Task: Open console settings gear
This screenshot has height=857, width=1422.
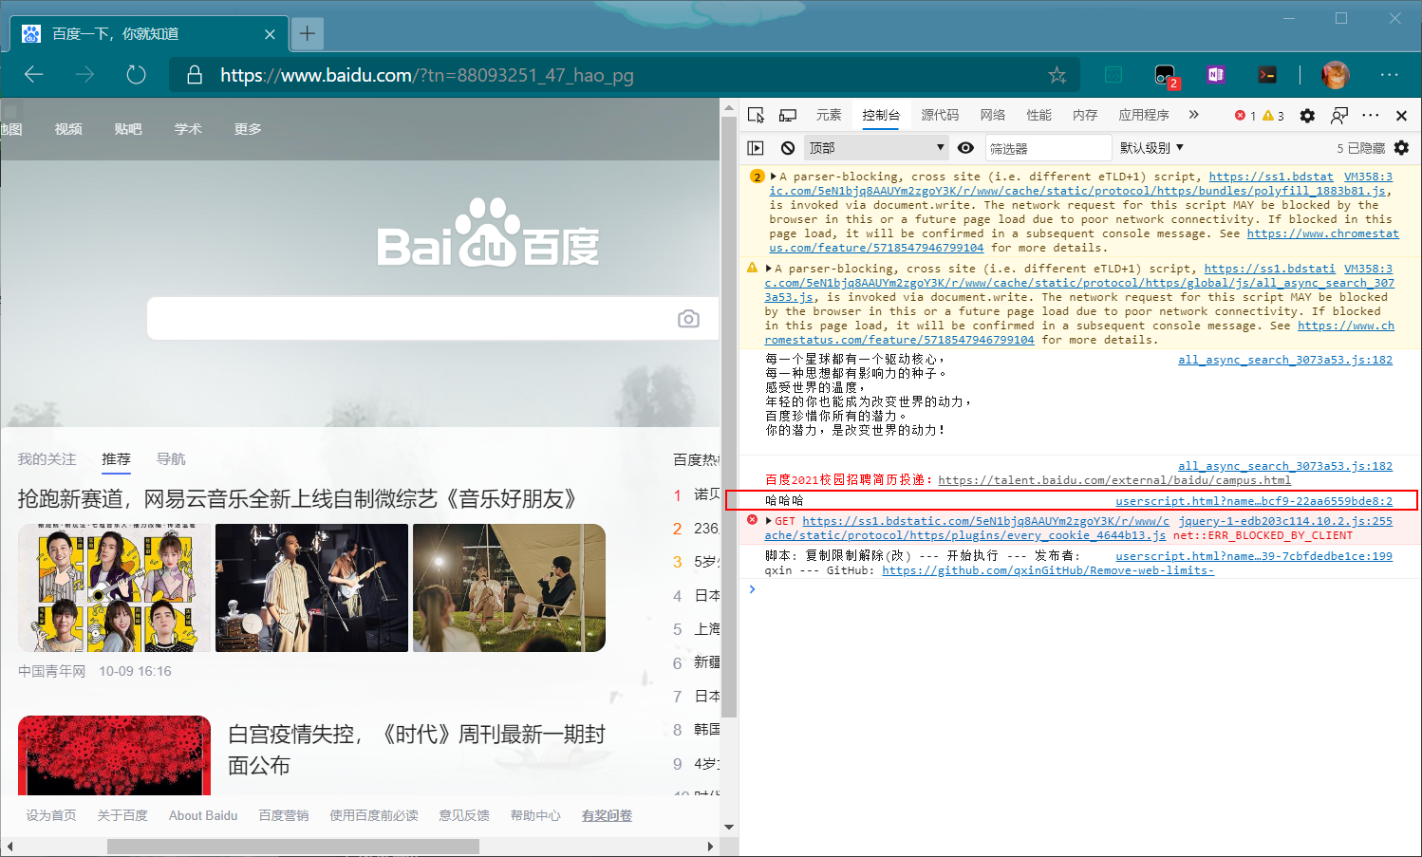Action: coord(1401,148)
